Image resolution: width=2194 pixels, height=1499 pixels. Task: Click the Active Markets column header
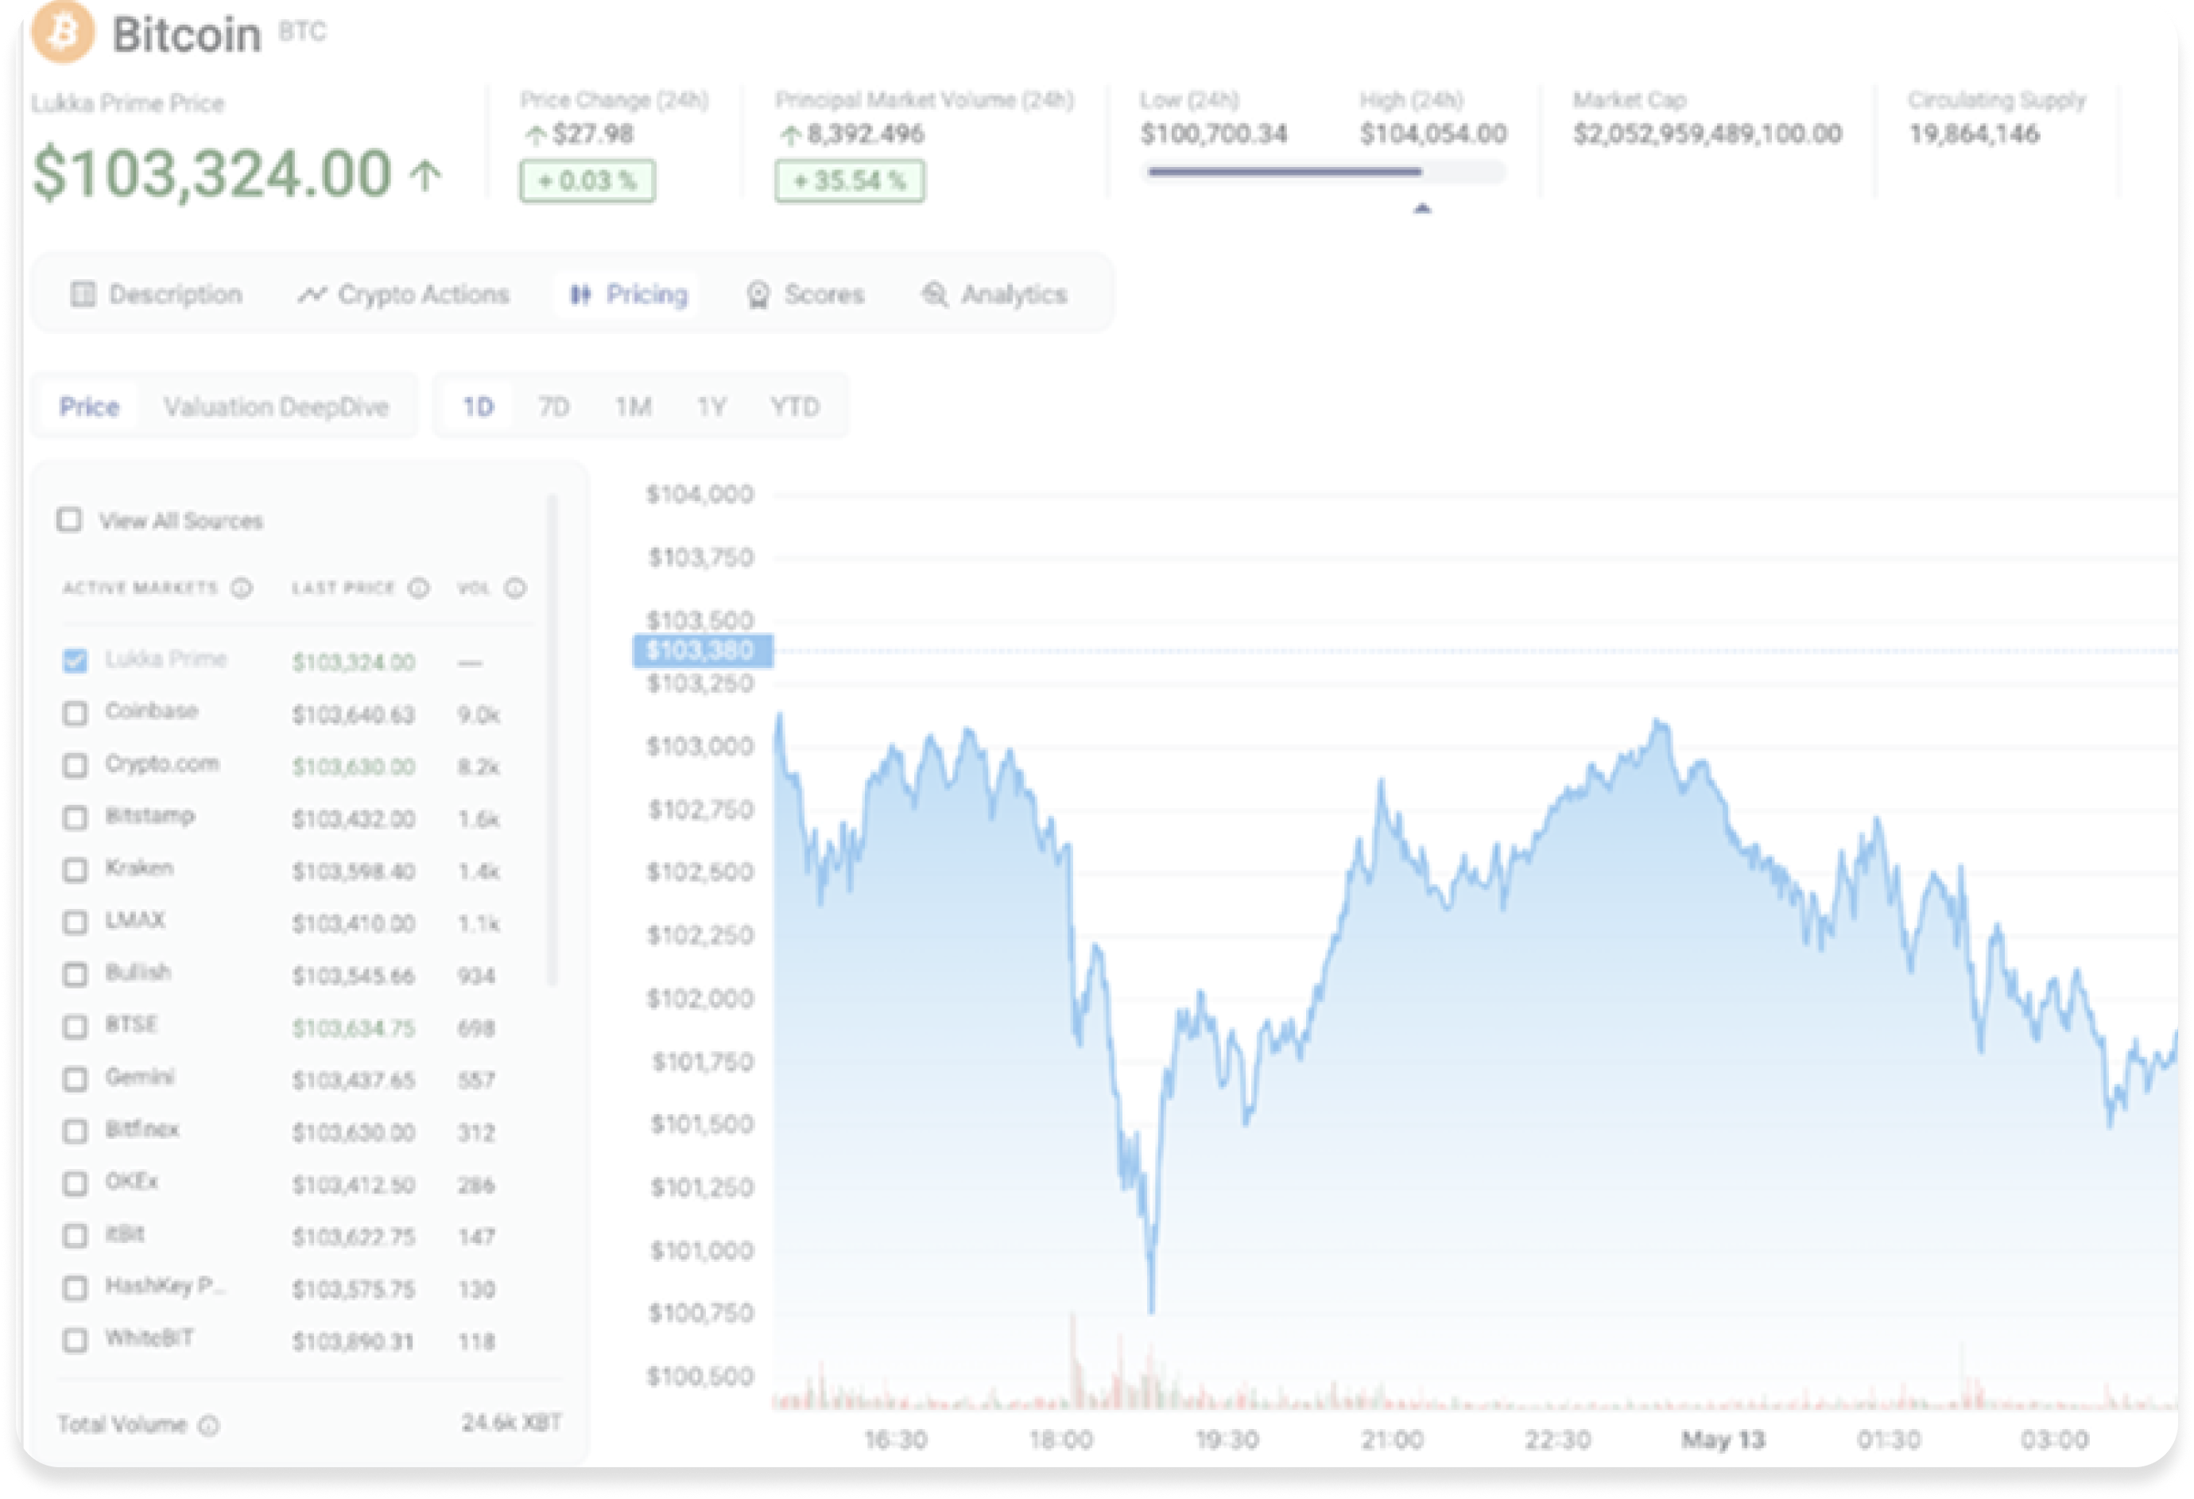(x=140, y=588)
